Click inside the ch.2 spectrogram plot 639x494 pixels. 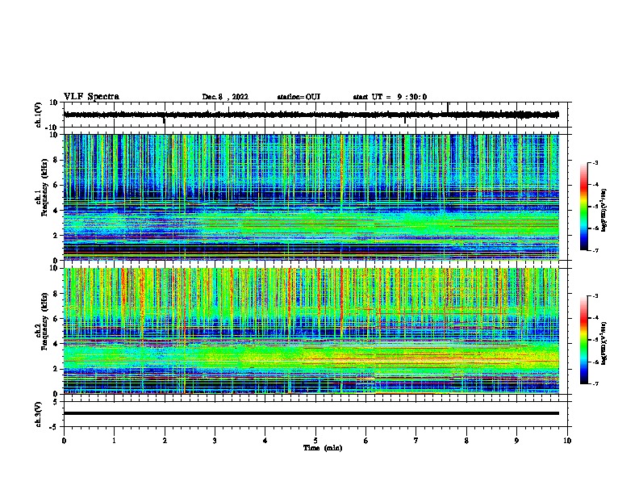pyautogui.click(x=311, y=331)
